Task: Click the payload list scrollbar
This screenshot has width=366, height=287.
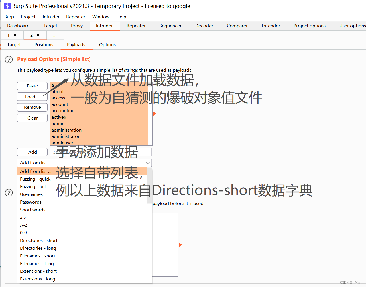Action: [x=150, y=114]
